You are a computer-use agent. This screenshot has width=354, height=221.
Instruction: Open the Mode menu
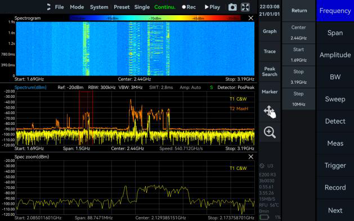[x=77, y=7]
